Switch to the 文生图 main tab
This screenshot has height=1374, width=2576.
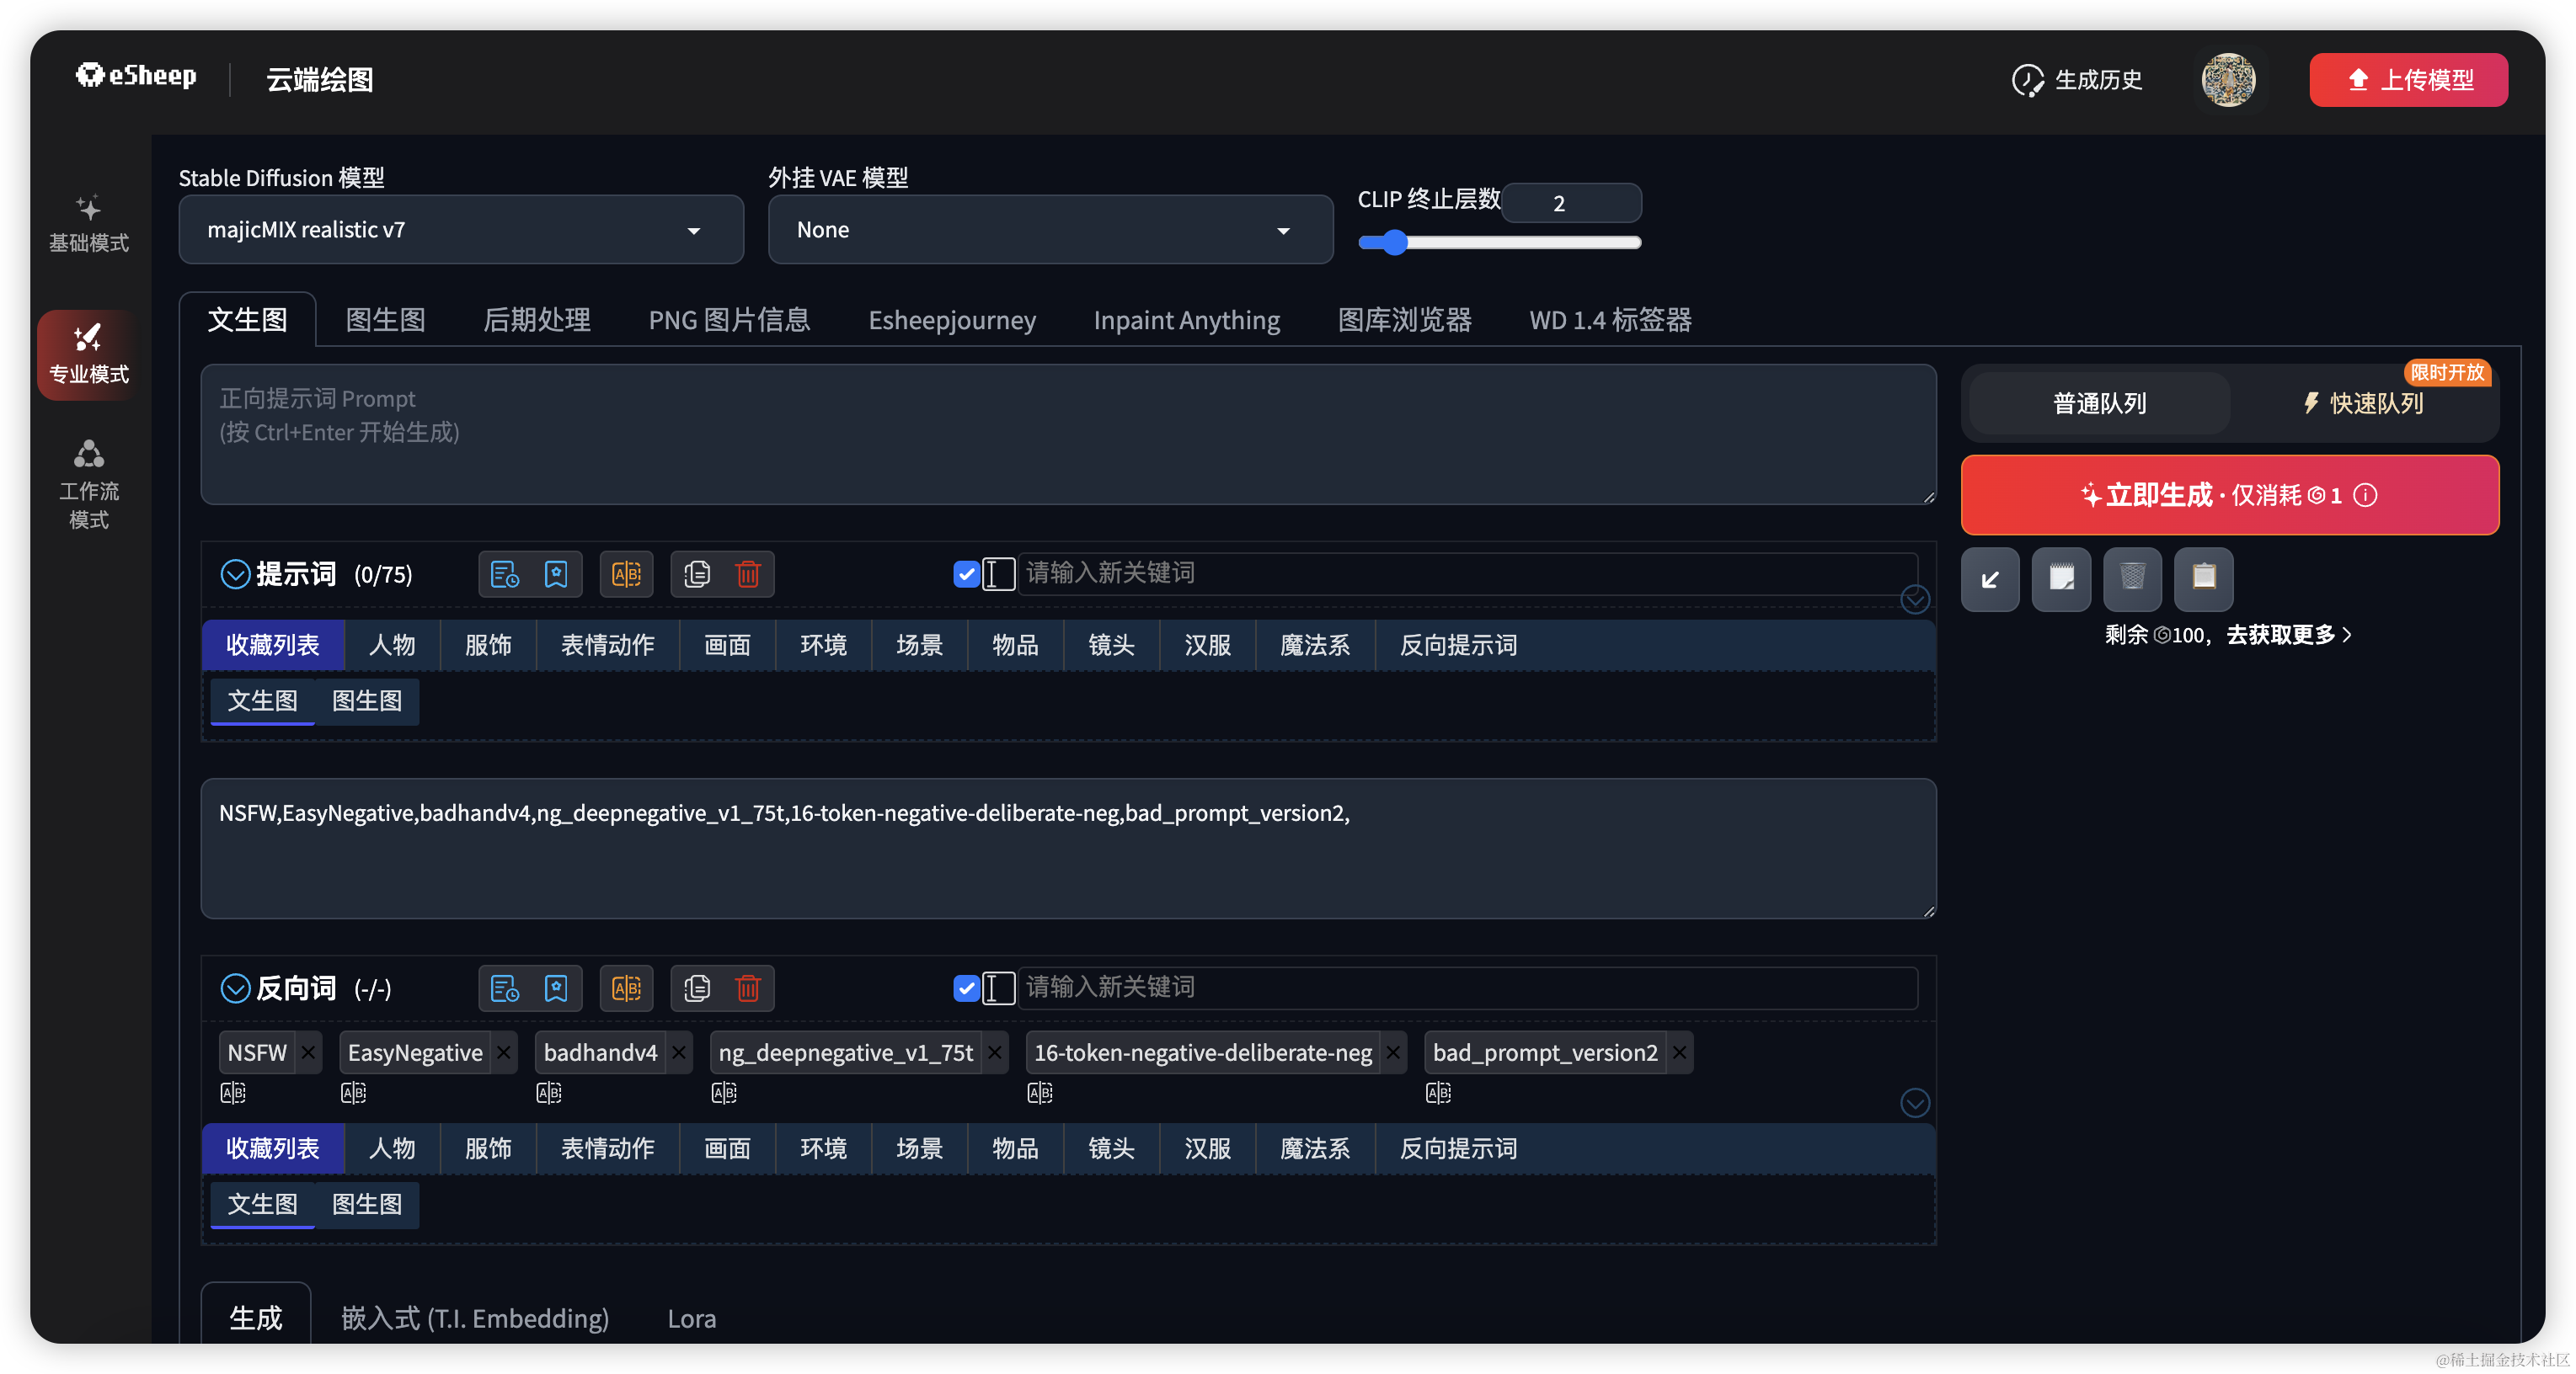[x=248, y=320]
